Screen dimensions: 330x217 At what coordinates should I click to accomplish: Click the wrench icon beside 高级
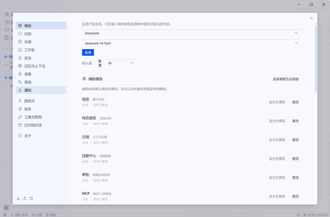point(20,82)
